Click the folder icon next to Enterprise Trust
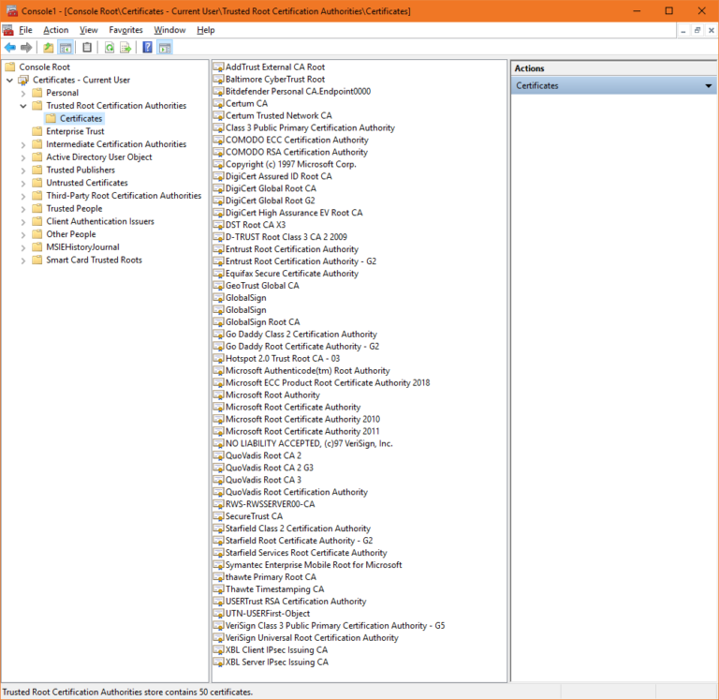 tap(37, 131)
